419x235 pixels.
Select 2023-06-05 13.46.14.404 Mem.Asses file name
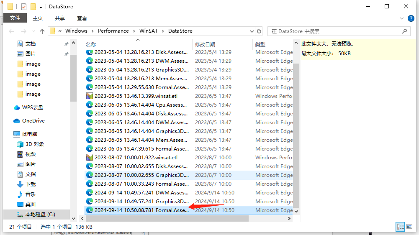point(141,140)
